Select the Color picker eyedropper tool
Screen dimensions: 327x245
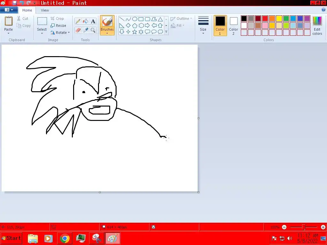[x=86, y=30]
